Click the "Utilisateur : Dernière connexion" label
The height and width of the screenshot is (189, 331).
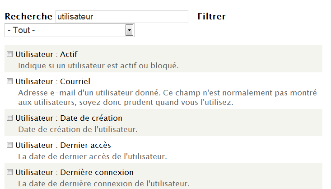(75, 173)
